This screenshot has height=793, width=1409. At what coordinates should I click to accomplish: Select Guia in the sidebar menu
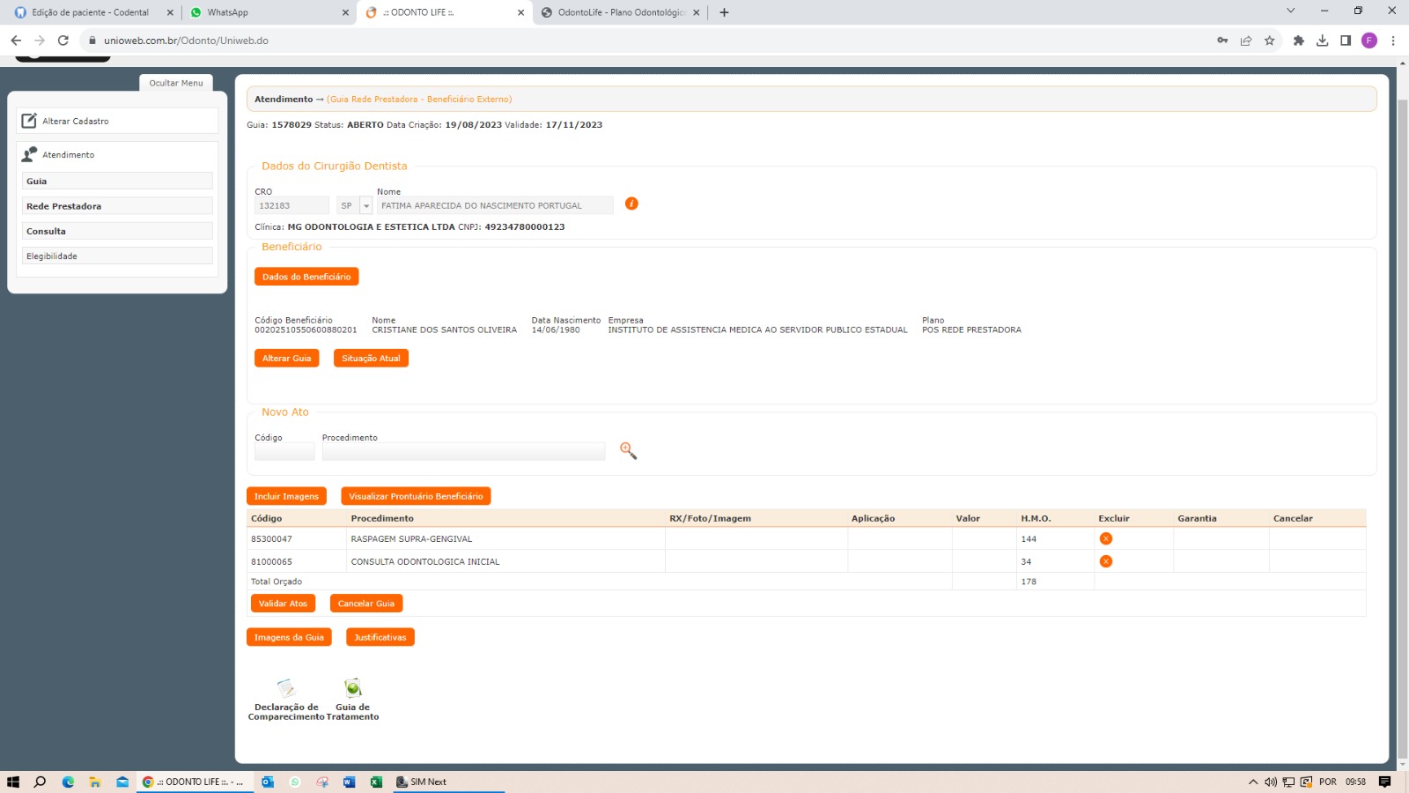click(x=118, y=181)
